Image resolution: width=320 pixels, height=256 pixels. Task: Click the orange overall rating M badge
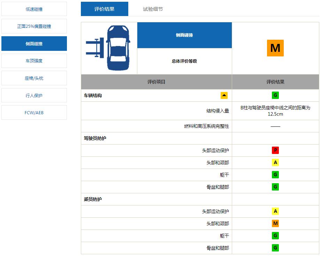point(275,48)
